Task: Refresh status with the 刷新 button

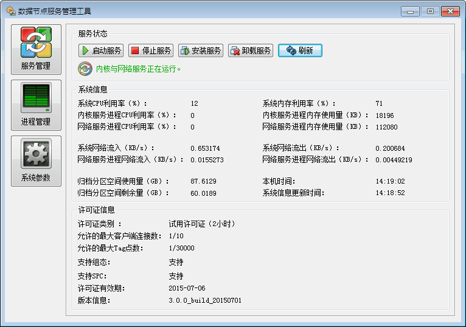Action: [300, 50]
